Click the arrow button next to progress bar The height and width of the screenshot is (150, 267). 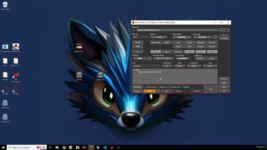(x=159, y=91)
